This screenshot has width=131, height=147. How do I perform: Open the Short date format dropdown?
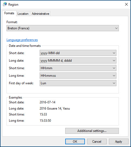tap(78, 53)
